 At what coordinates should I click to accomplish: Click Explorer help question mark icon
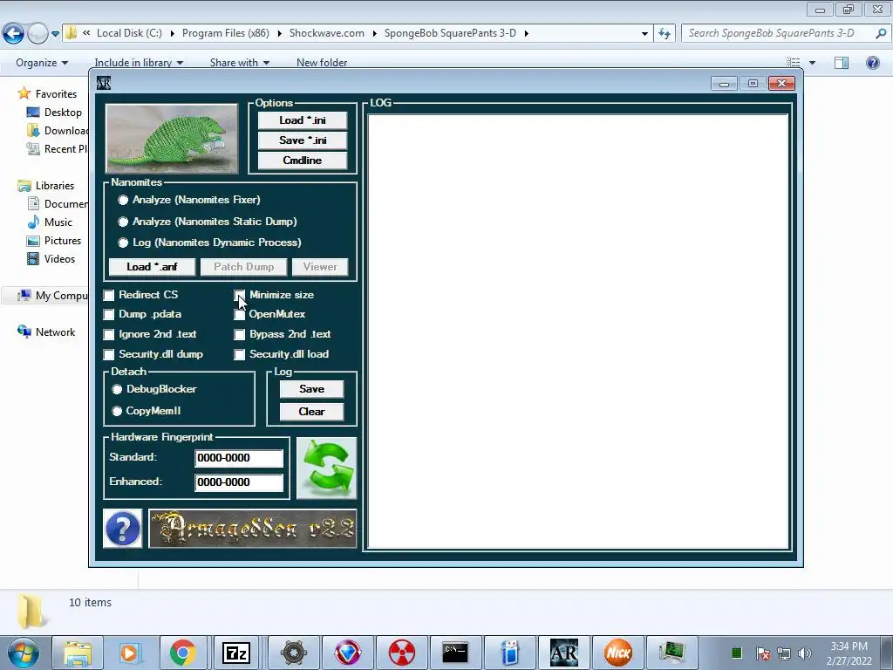872,63
